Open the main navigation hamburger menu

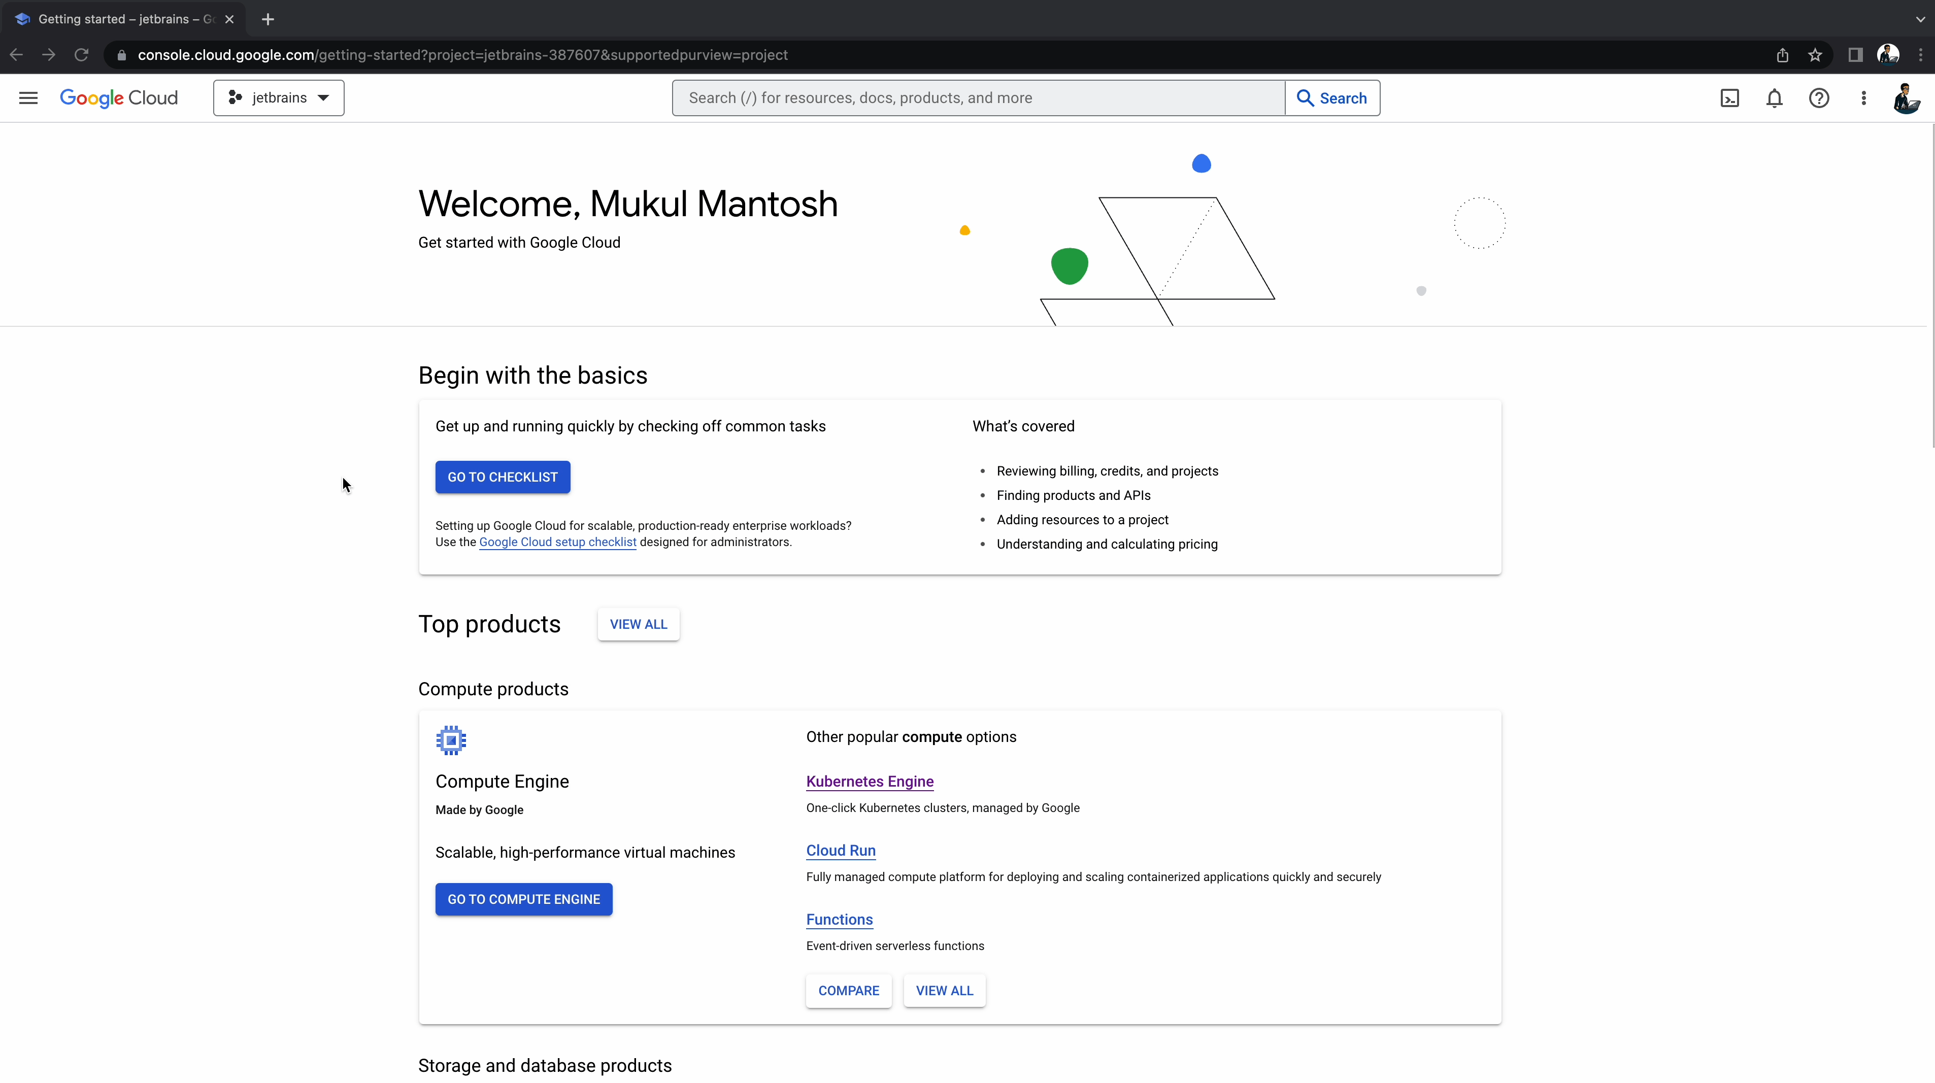point(28,98)
